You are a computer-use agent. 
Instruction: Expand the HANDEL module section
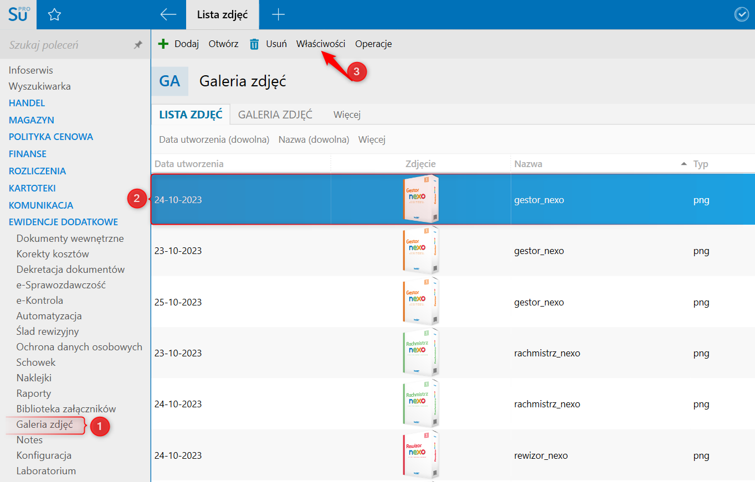click(x=27, y=103)
